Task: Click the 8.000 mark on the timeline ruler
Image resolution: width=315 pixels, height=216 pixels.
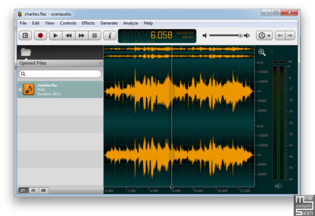Action: pyautogui.click(x=199, y=191)
